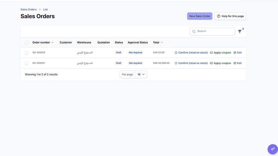Click the Draft badge for SO-000017
The width and height of the screenshot is (278, 156).
(x=119, y=63)
